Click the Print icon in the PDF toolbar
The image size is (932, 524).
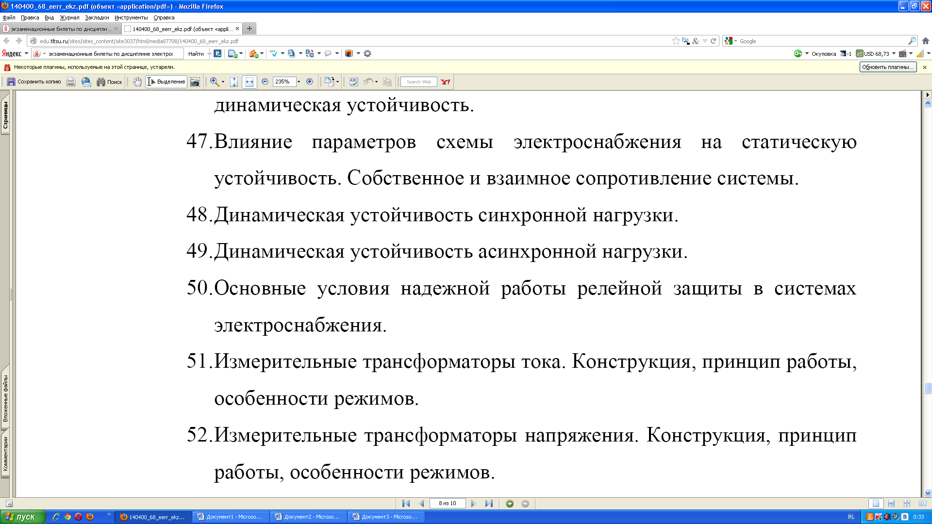click(71, 82)
